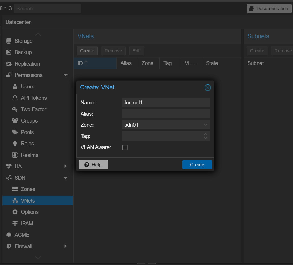Viewport: 293px width, 265px height.
Task: Click the Two Factor key icon
Action: tap(15, 109)
